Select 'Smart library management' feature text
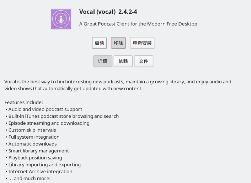Viewport: 251px width, 183px height. [39, 151]
